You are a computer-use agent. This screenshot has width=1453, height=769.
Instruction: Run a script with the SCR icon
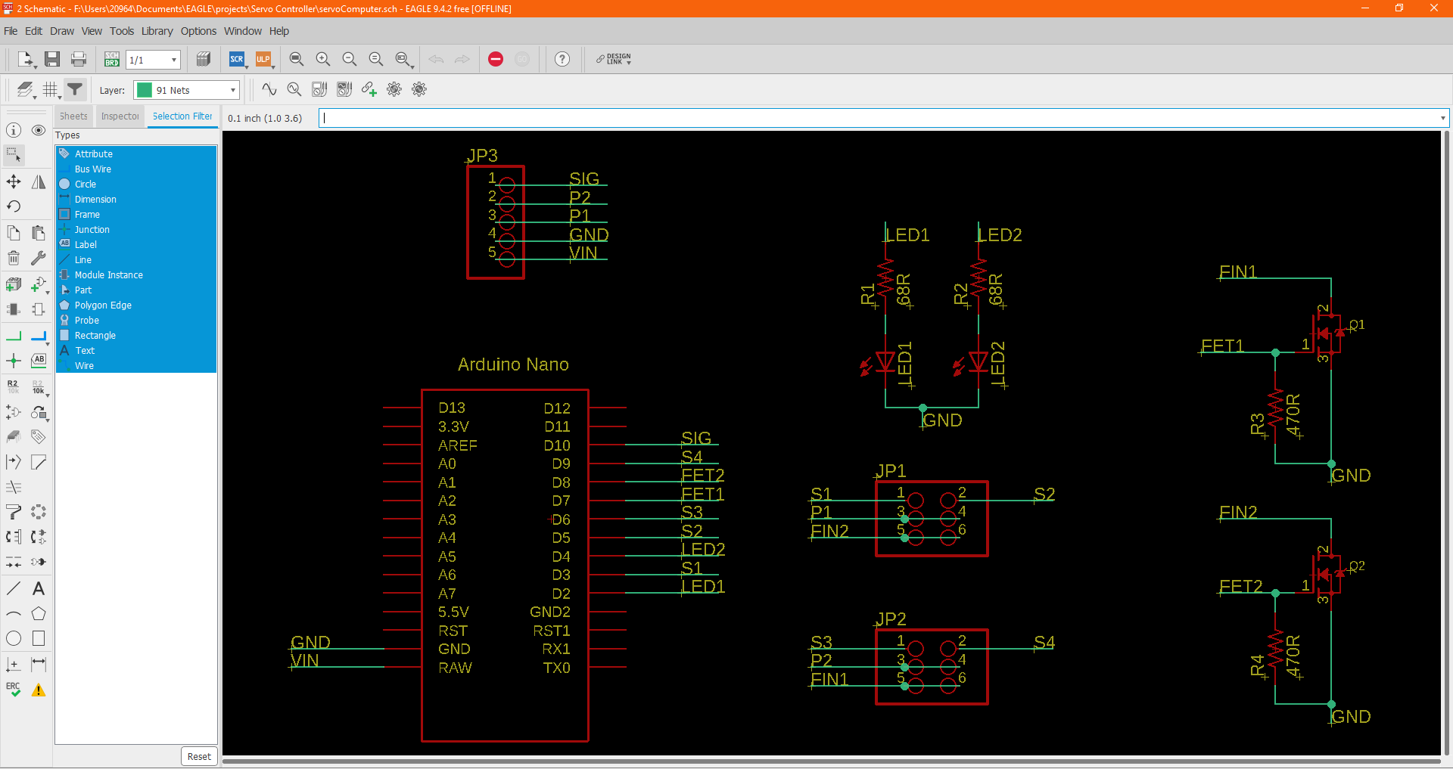237,59
